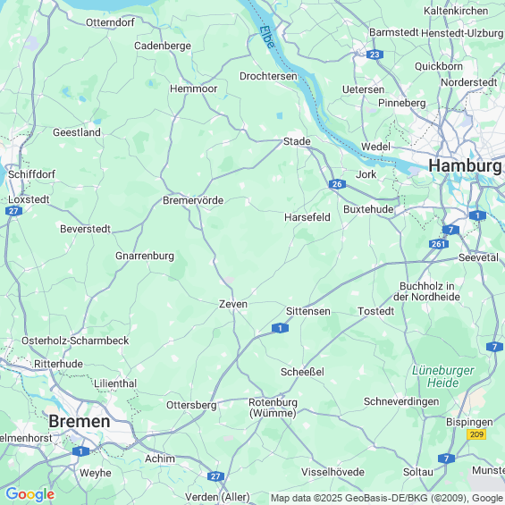Click the A26 highway shield near Jork

coord(337,184)
